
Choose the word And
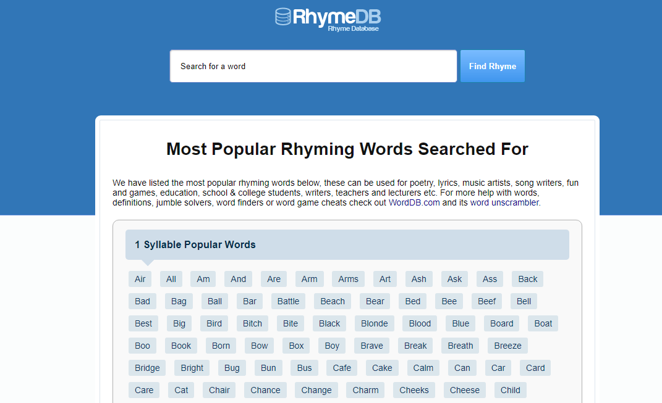point(238,279)
